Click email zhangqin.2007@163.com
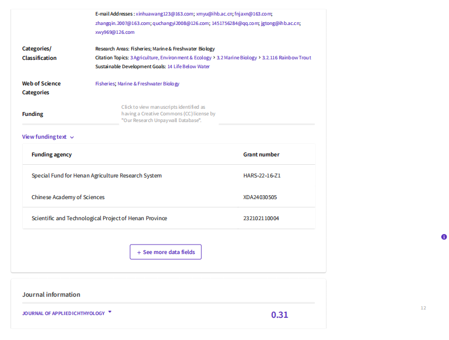This screenshot has height=340, width=449. tap(123, 23)
